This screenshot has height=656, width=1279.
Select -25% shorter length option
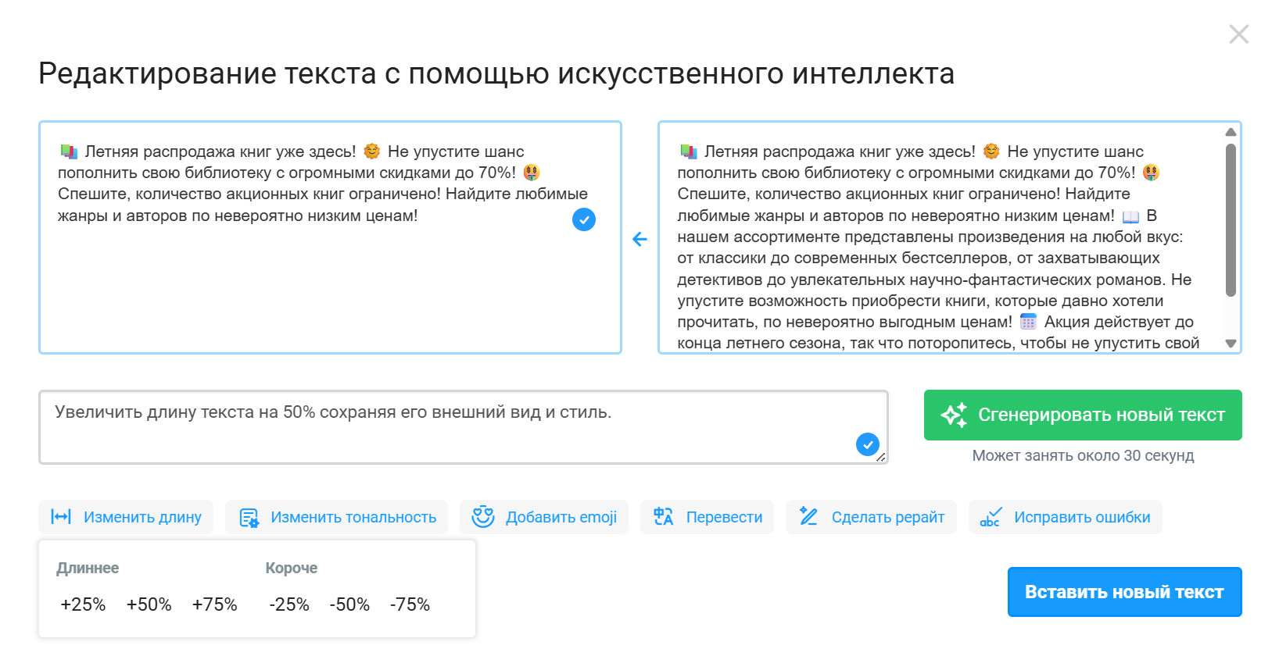click(x=289, y=604)
